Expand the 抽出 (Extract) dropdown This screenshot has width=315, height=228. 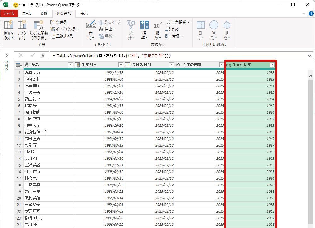tap(107, 29)
